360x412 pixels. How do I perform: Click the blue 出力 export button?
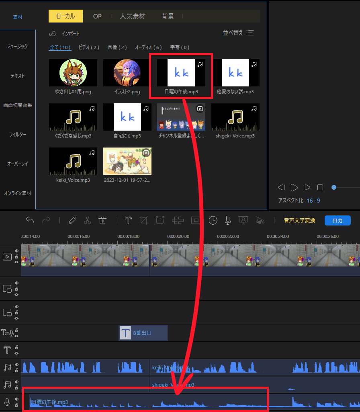pyautogui.click(x=337, y=220)
